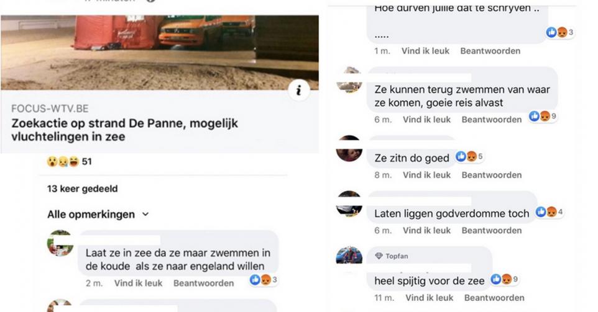The image size is (598, 312).
Task: Expand the Alle opmerkingen dropdown chevron
Action: (x=145, y=214)
